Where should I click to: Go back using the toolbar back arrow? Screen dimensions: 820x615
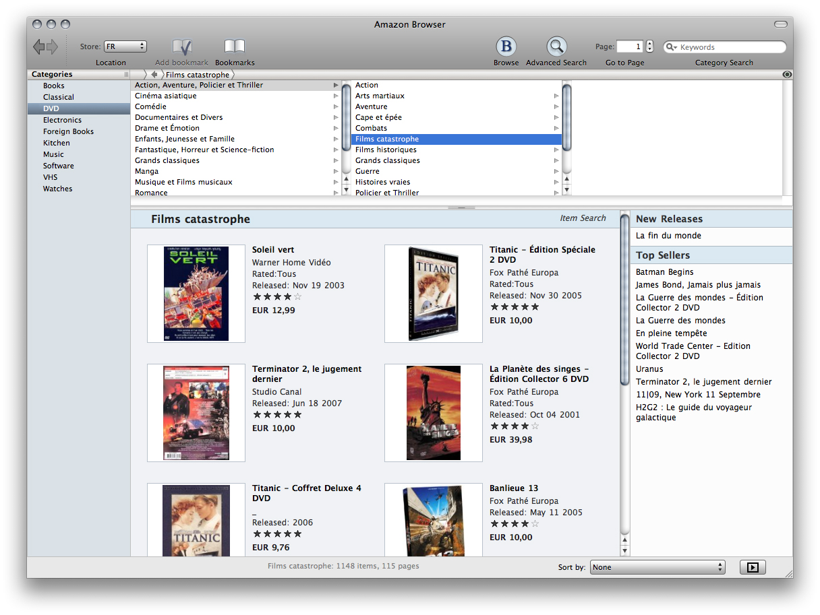[x=38, y=47]
